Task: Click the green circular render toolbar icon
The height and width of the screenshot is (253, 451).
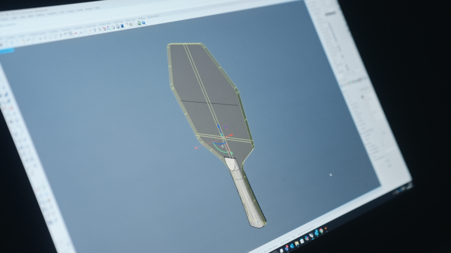Action: [x=139, y=23]
